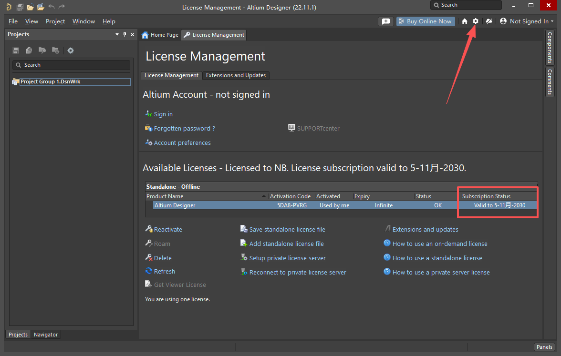Image resolution: width=561 pixels, height=356 pixels.
Task: Sort by Product Name column header
Action: (x=206, y=196)
